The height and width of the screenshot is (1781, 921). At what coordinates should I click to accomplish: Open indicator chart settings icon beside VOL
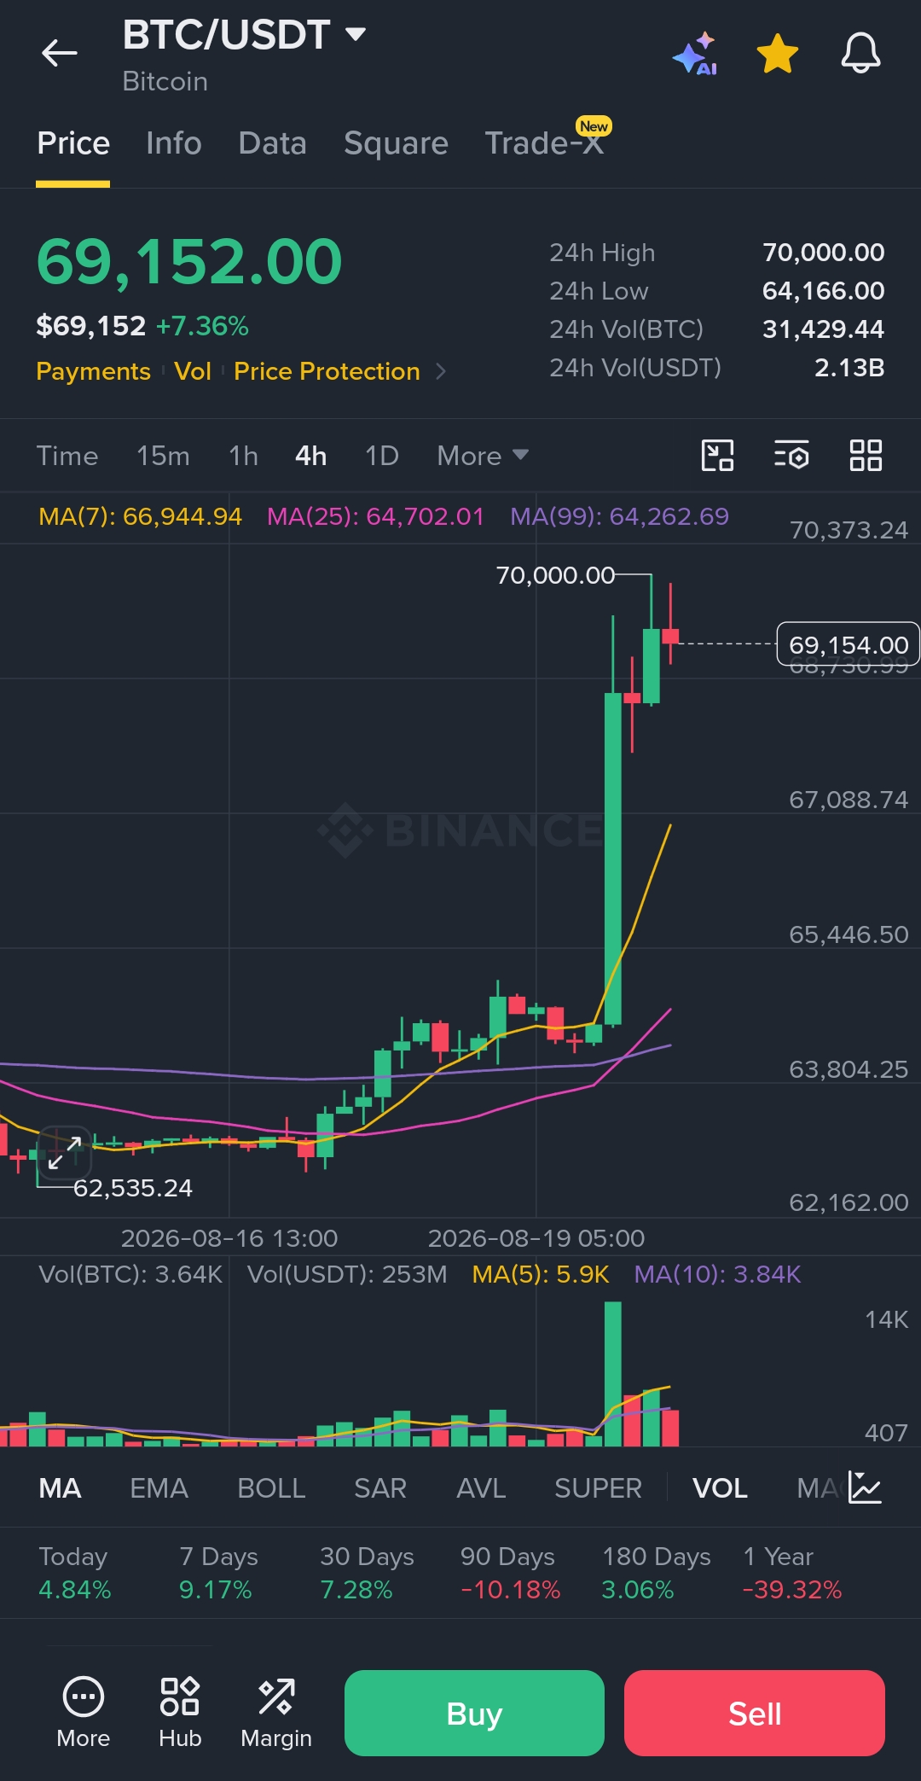[x=865, y=1487]
